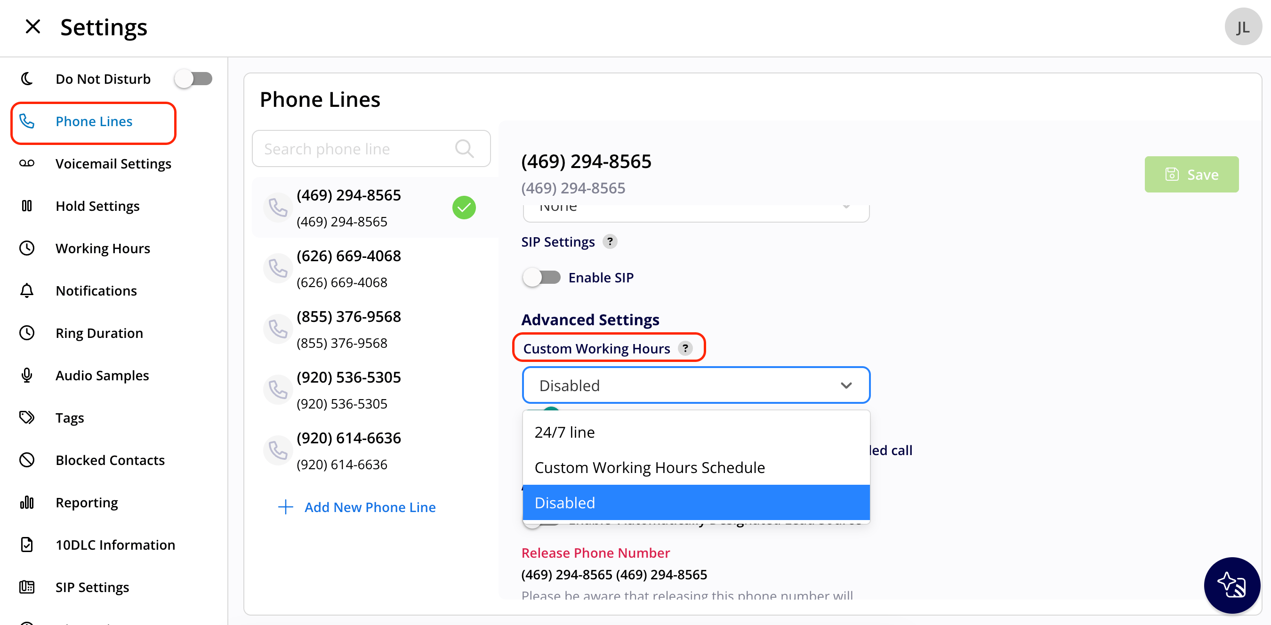Open Hold Settings

[97, 206]
